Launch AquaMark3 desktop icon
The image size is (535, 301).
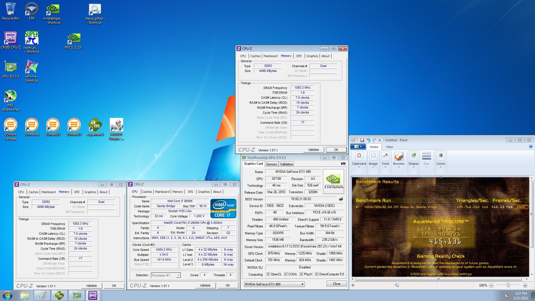pyautogui.click(x=95, y=127)
